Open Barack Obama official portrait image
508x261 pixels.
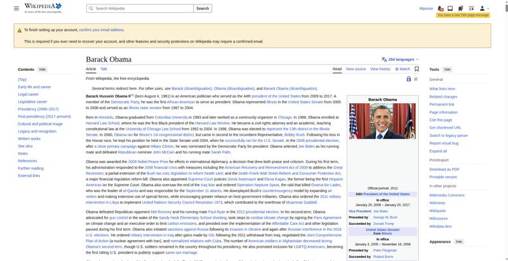point(382,121)
